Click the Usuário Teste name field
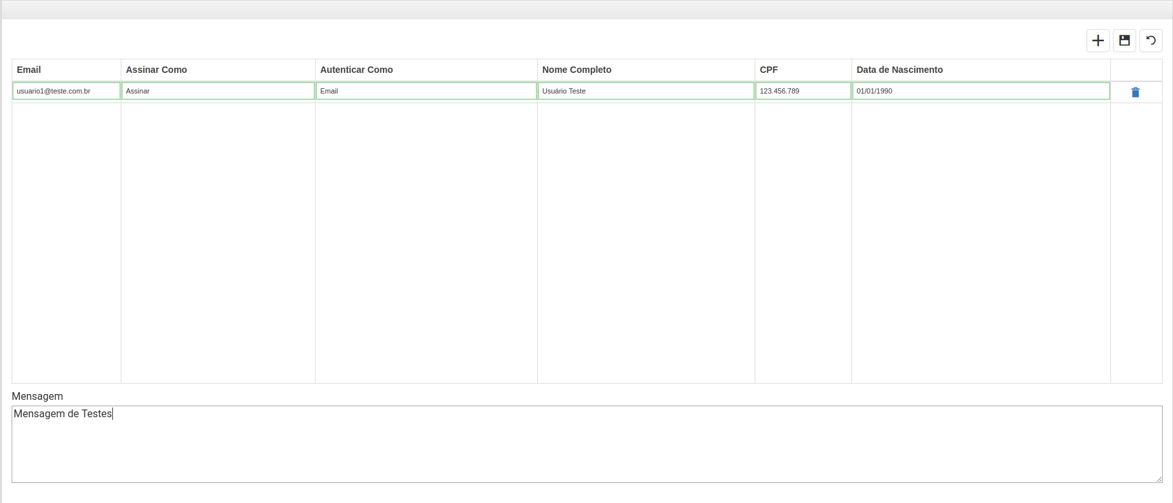This screenshot has height=503, width=1173. click(x=646, y=91)
